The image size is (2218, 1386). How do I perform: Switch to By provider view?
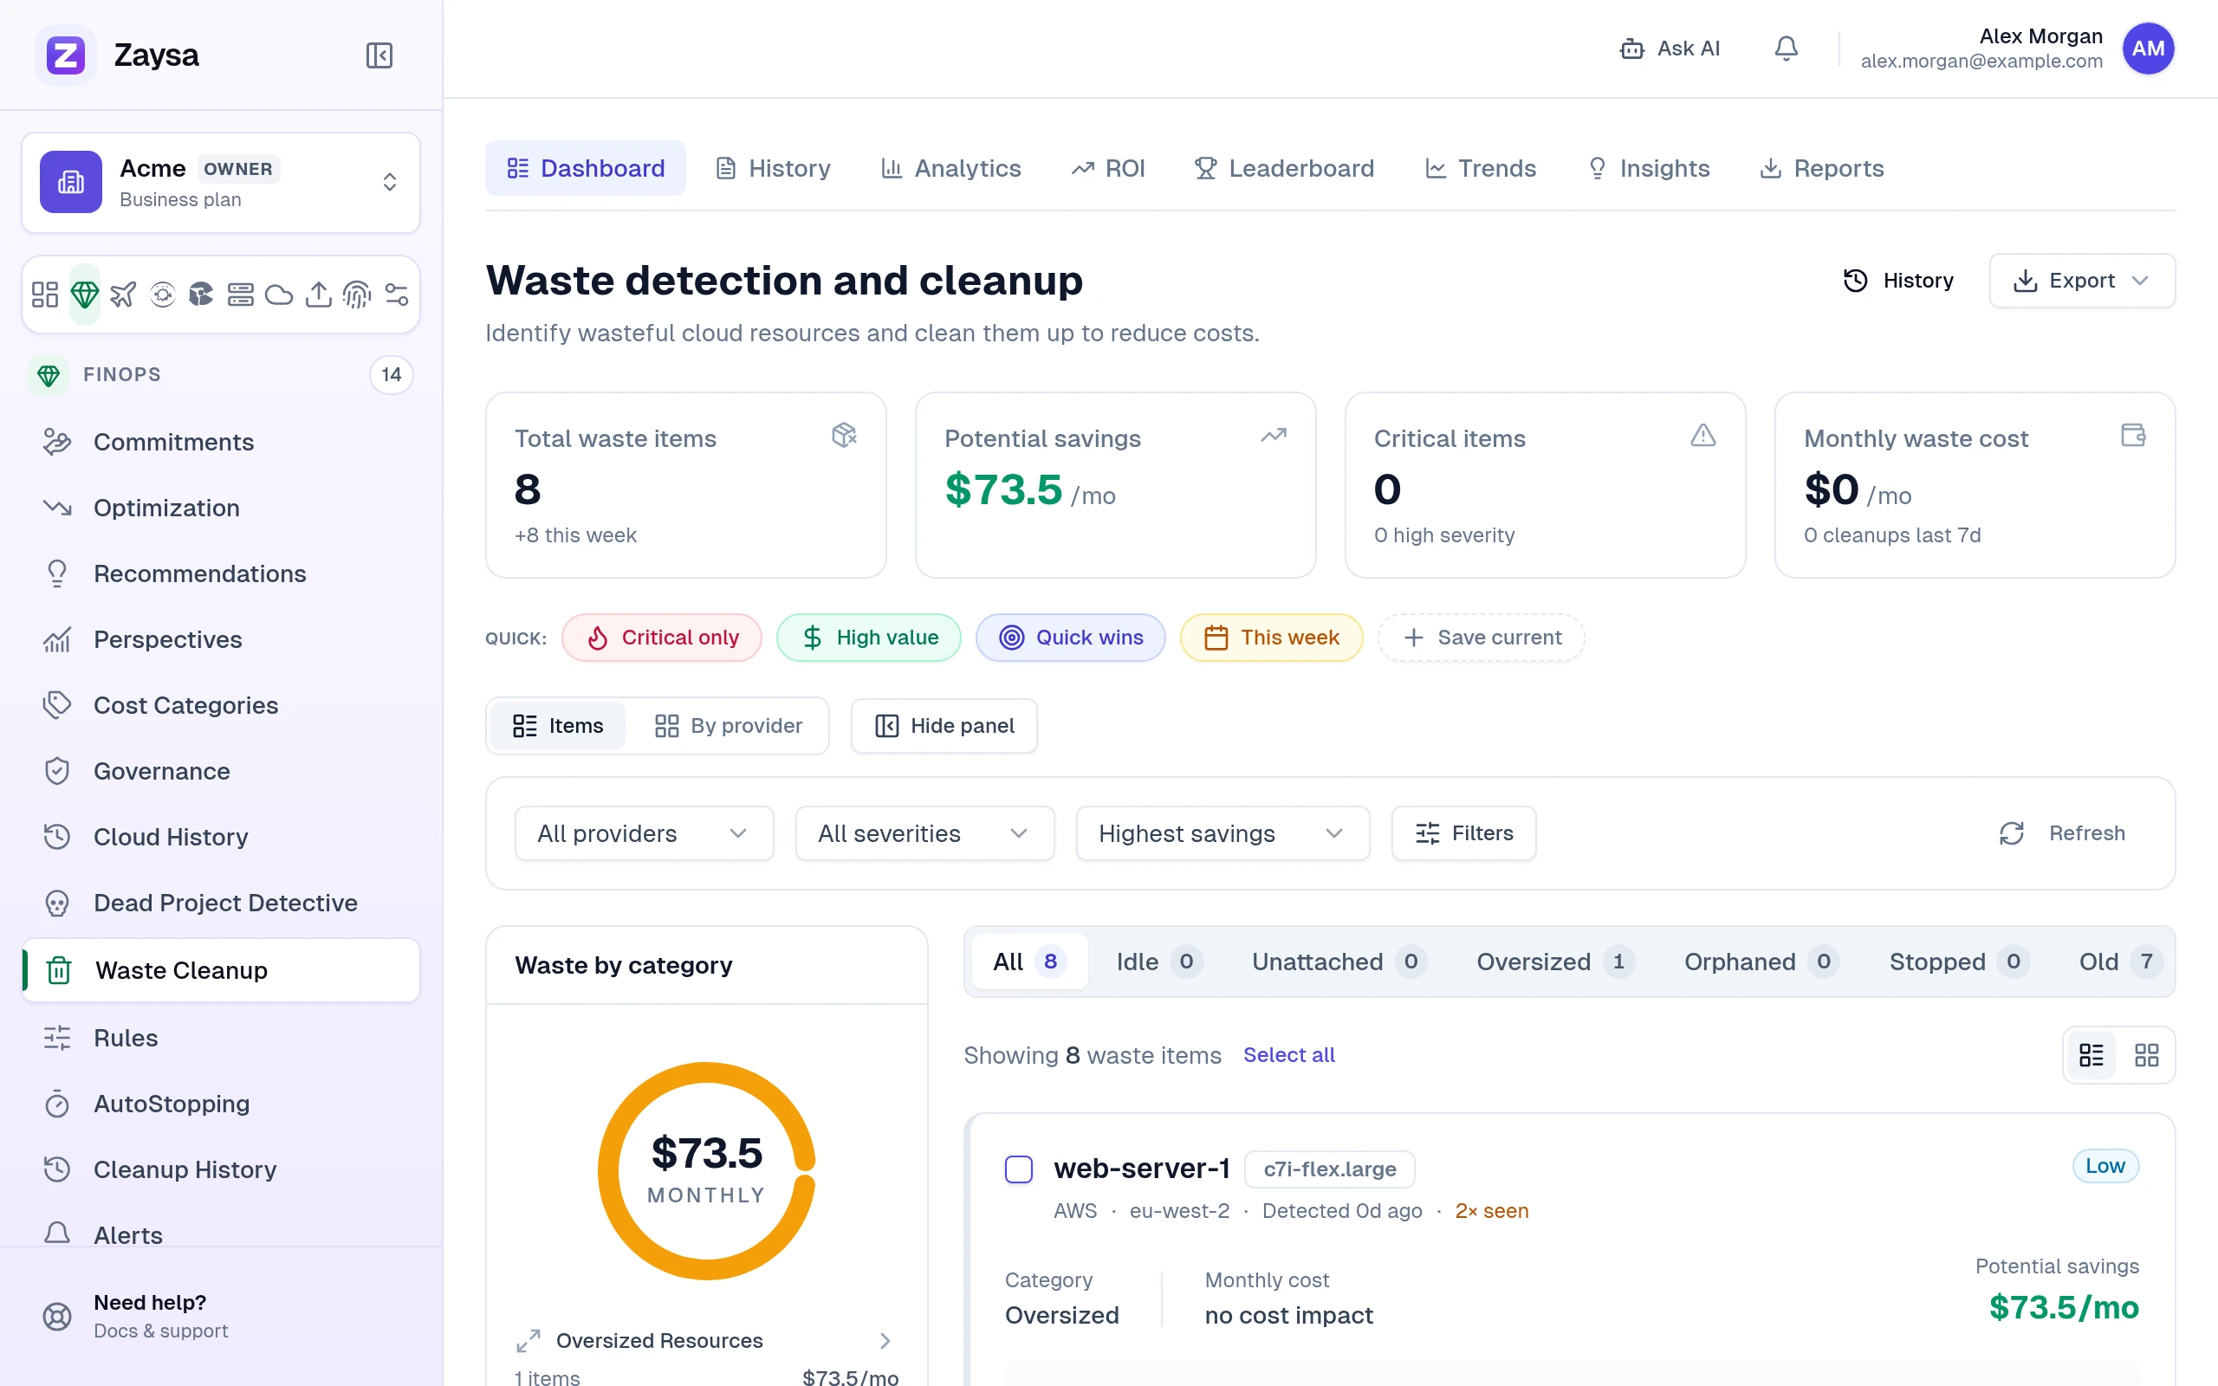729,726
